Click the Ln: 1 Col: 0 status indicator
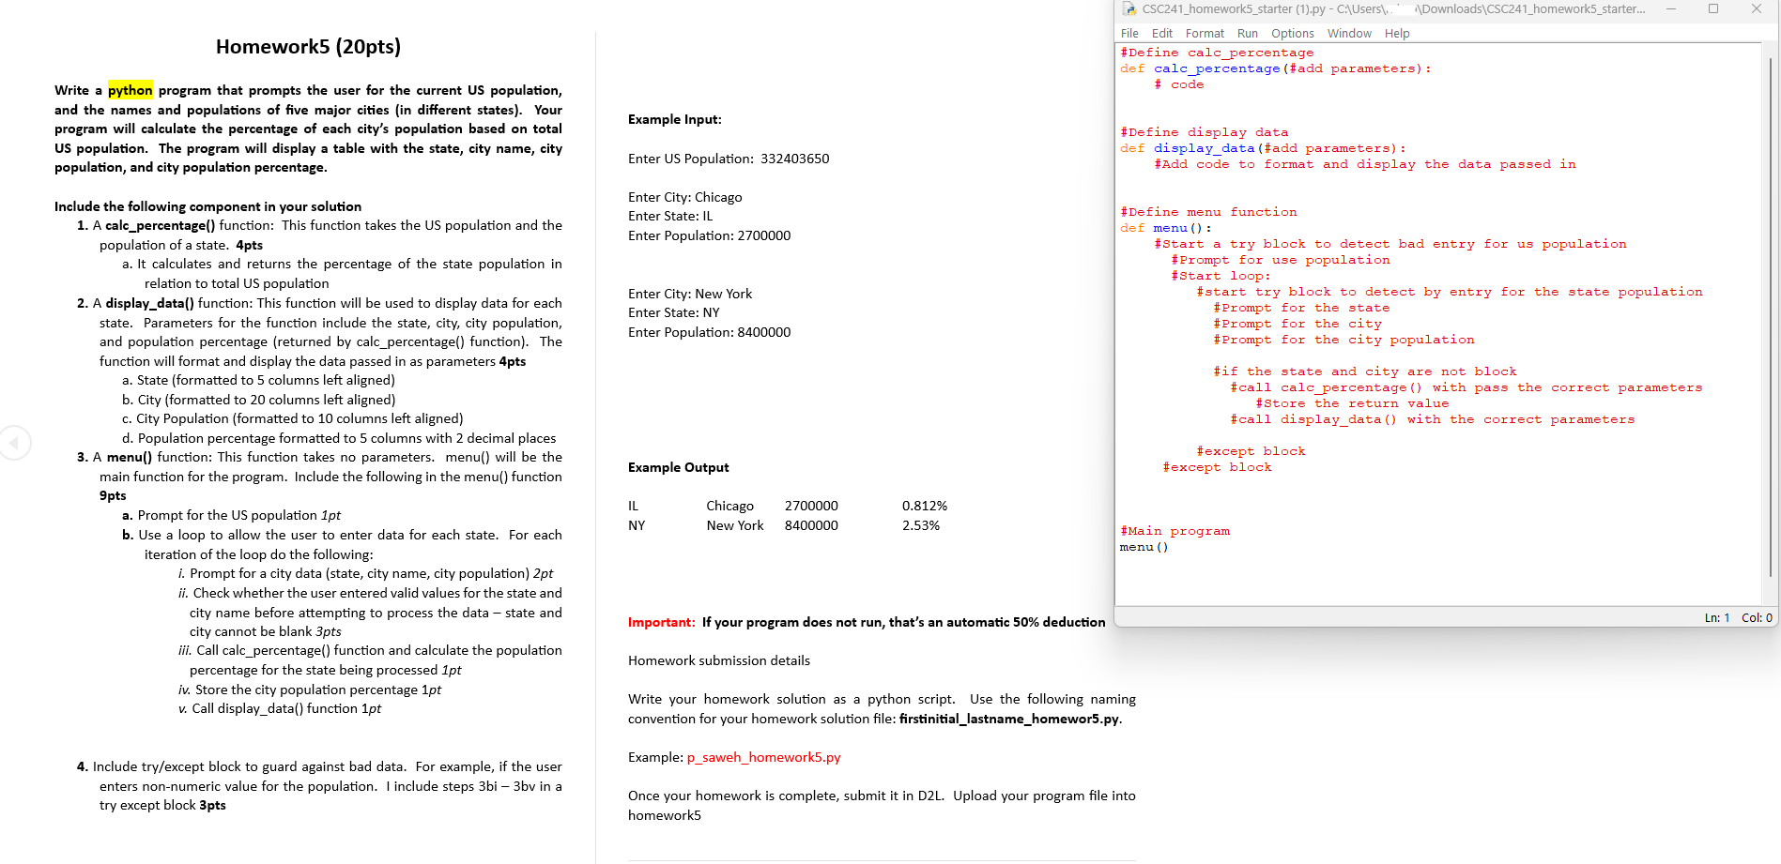Image resolution: width=1781 pixels, height=864 pixels. pos(1733,617)
